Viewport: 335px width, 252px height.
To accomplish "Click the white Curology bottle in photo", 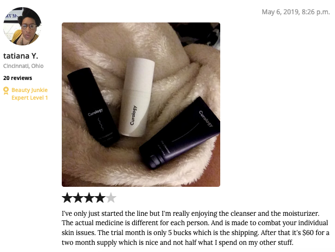I will point(137,98).
